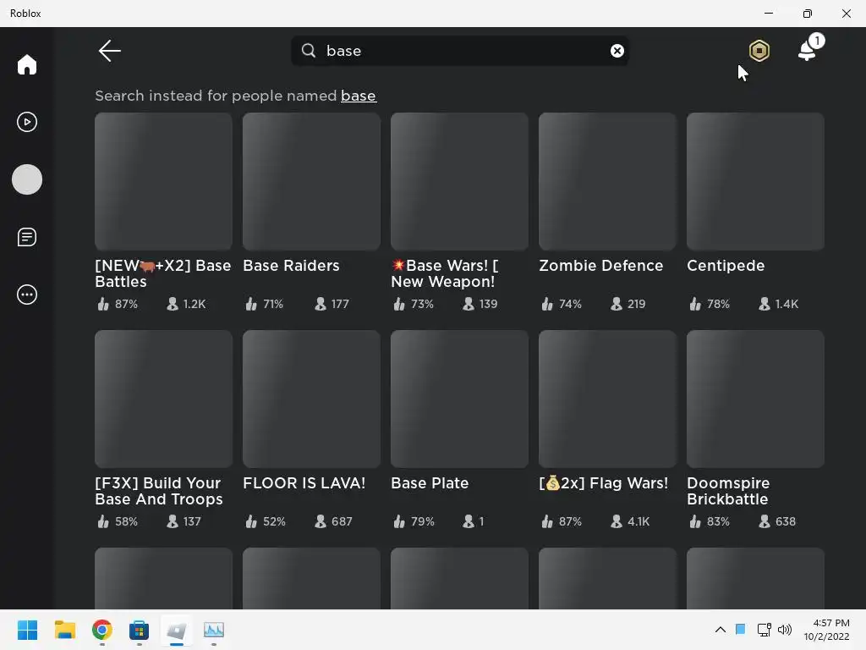The image size is (866, 650).
Task: Click the 638 player count
Action: click(x=777, y=521)
